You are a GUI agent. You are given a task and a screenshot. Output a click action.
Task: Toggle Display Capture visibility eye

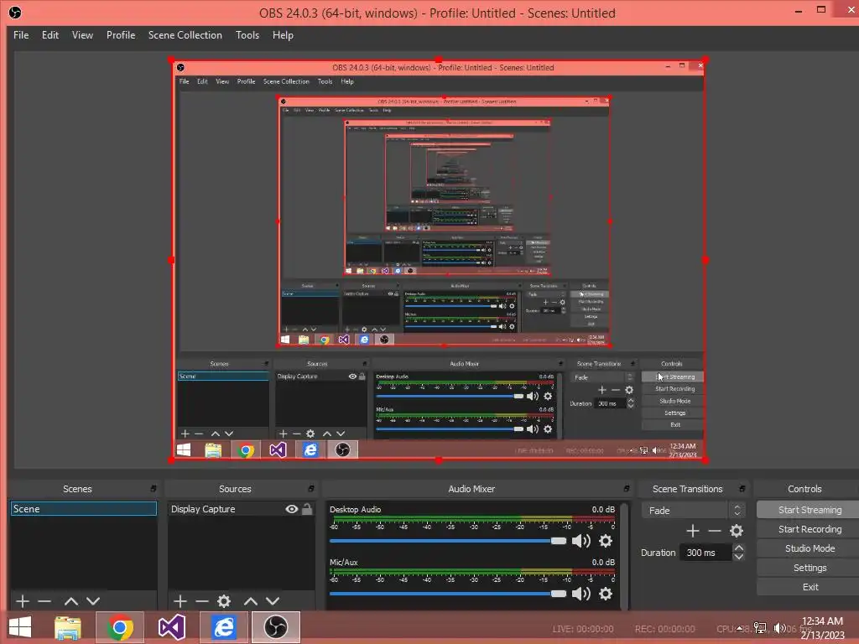coord(291,509)
